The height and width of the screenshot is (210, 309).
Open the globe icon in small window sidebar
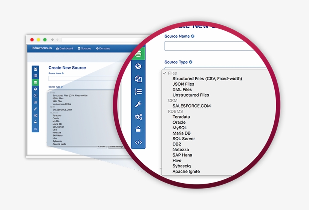35,89
